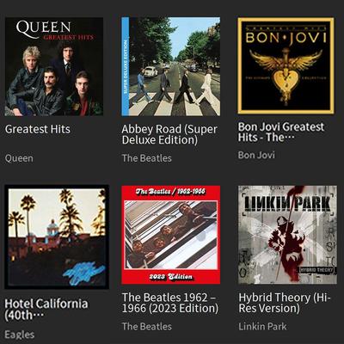Screen dimensions: 344x344
Task: Click the "2023 Edition" text on red cover
Action: pyautogui.click(x=170, y=277)
